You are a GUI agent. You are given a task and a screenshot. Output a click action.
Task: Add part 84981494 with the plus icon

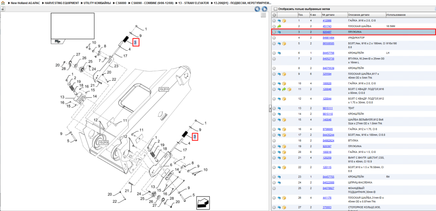(x=274, y=38)
